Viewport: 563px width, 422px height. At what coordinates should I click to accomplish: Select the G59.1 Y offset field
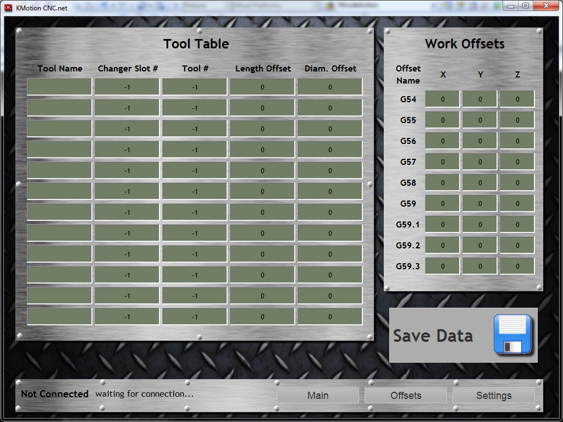(480, 225)
